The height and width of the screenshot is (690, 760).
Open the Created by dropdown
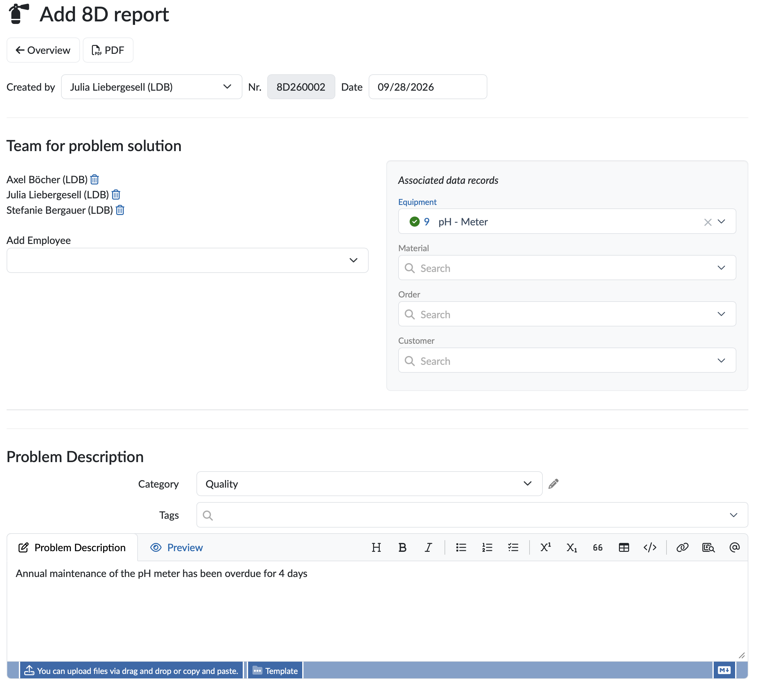pyautogui.click(x=152, y=87)
